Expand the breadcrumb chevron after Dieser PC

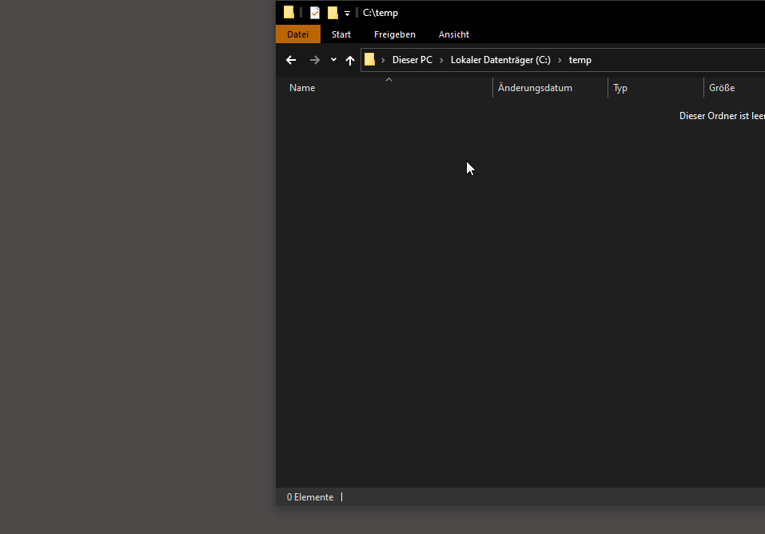point(440,59)
